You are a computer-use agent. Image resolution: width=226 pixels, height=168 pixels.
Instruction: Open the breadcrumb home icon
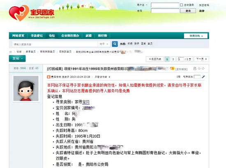(11, 52)
